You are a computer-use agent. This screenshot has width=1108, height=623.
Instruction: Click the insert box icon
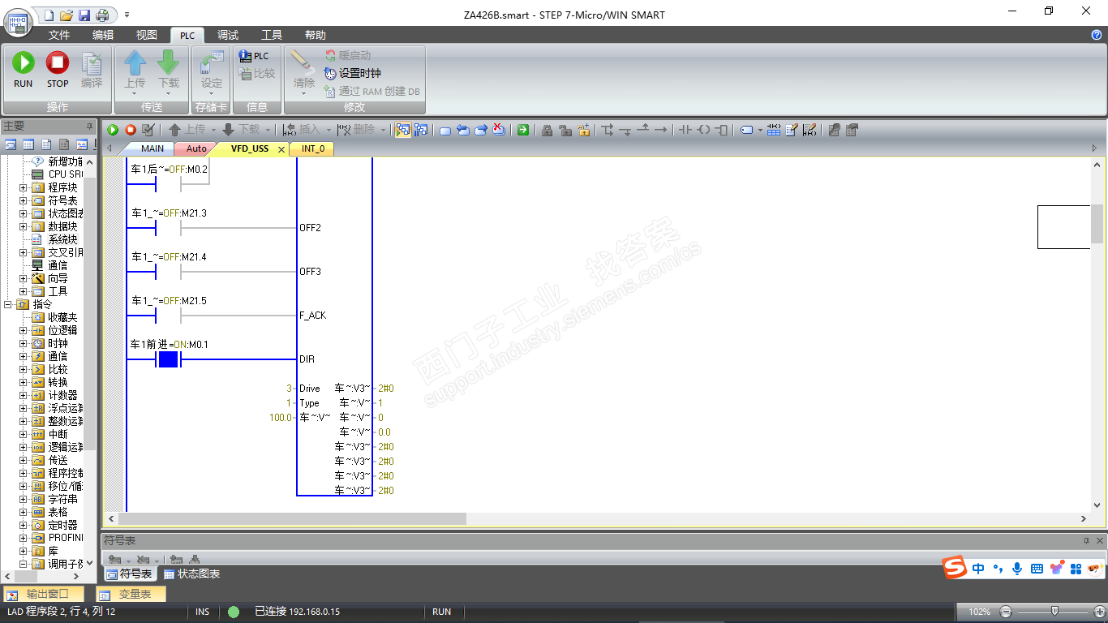point(721,130)
